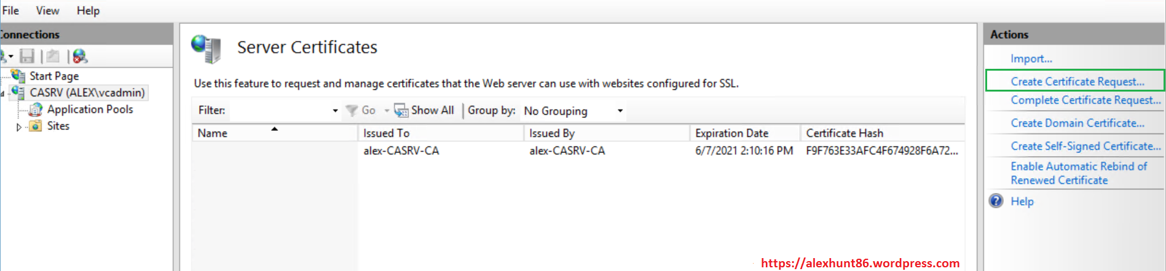Click Create Certificate Request link
Viewport: 1166px width, 271px height.
(1077, 81)
